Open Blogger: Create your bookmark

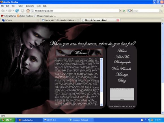coord(45,16)
